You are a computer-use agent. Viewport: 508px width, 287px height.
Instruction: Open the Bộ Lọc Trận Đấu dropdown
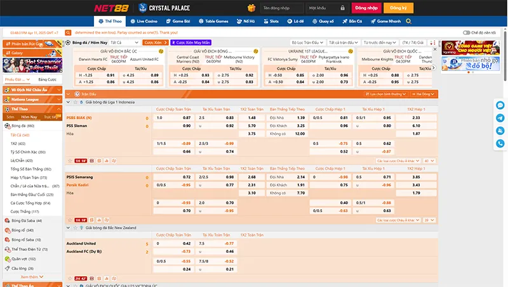point(307,42)
